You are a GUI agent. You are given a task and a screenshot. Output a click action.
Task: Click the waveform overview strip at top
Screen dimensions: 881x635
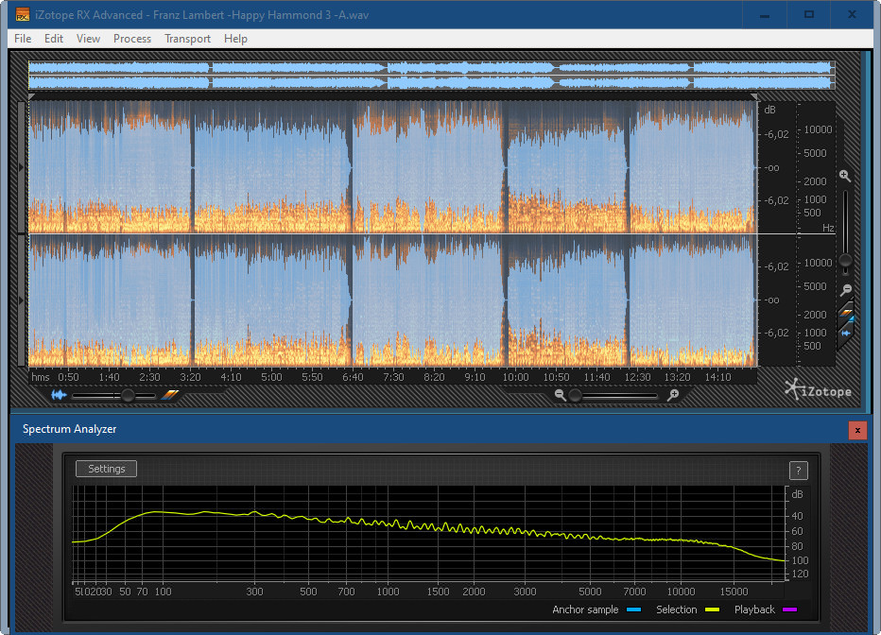tap(431, 76)
